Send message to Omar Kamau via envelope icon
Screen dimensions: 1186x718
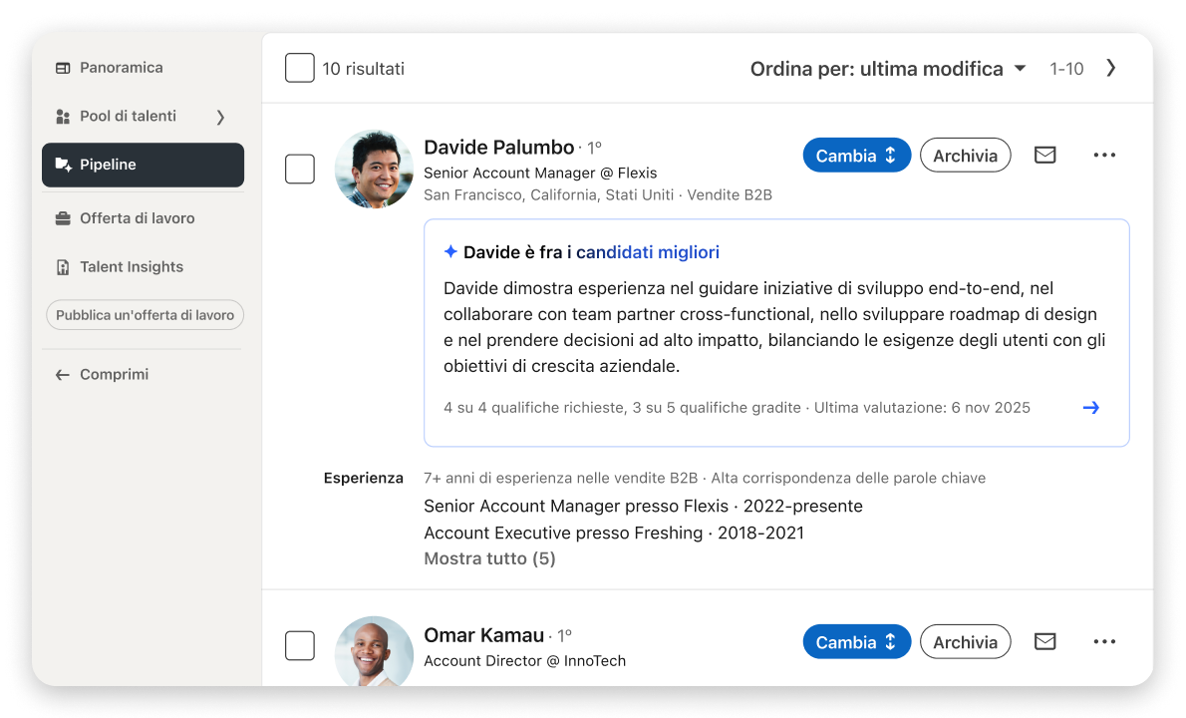[1044, 641]
